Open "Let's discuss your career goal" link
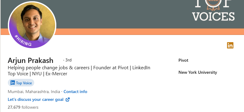 click(36, 99)
